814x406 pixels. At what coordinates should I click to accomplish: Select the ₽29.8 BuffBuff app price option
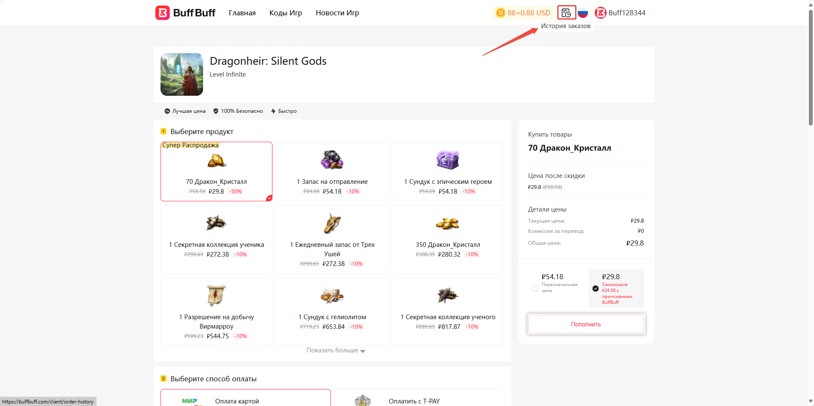point(596,289)
